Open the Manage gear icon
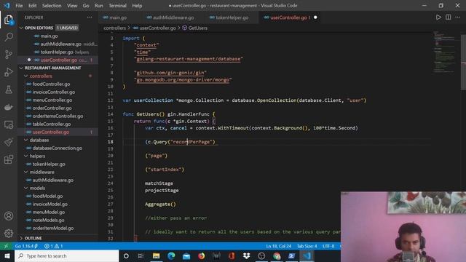Viewport: 466px width, 262px height. click(9, 234)
